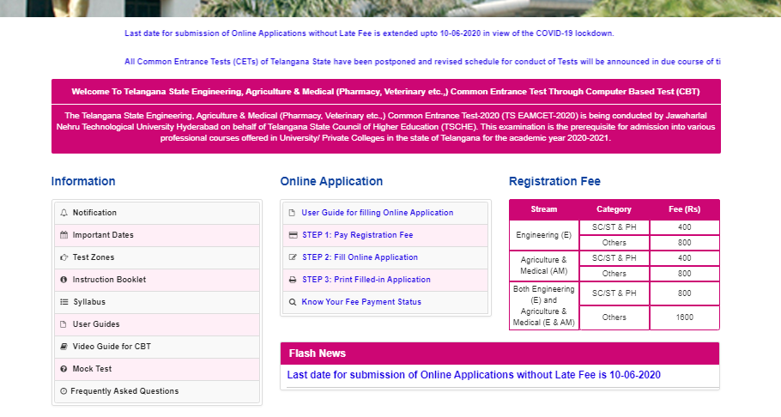781x417 pixels.
Task: Click the magnifier icon for Fee Payment Status
Action: [x=293, y=302]
